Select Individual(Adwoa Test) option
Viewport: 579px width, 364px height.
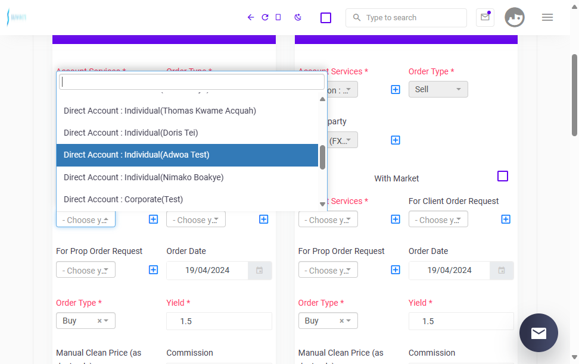[x=187, y=155]
